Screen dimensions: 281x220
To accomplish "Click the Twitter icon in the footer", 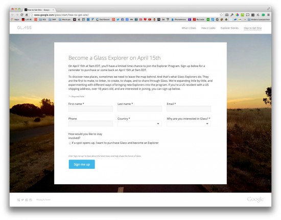I will click(x=22, y=200).
